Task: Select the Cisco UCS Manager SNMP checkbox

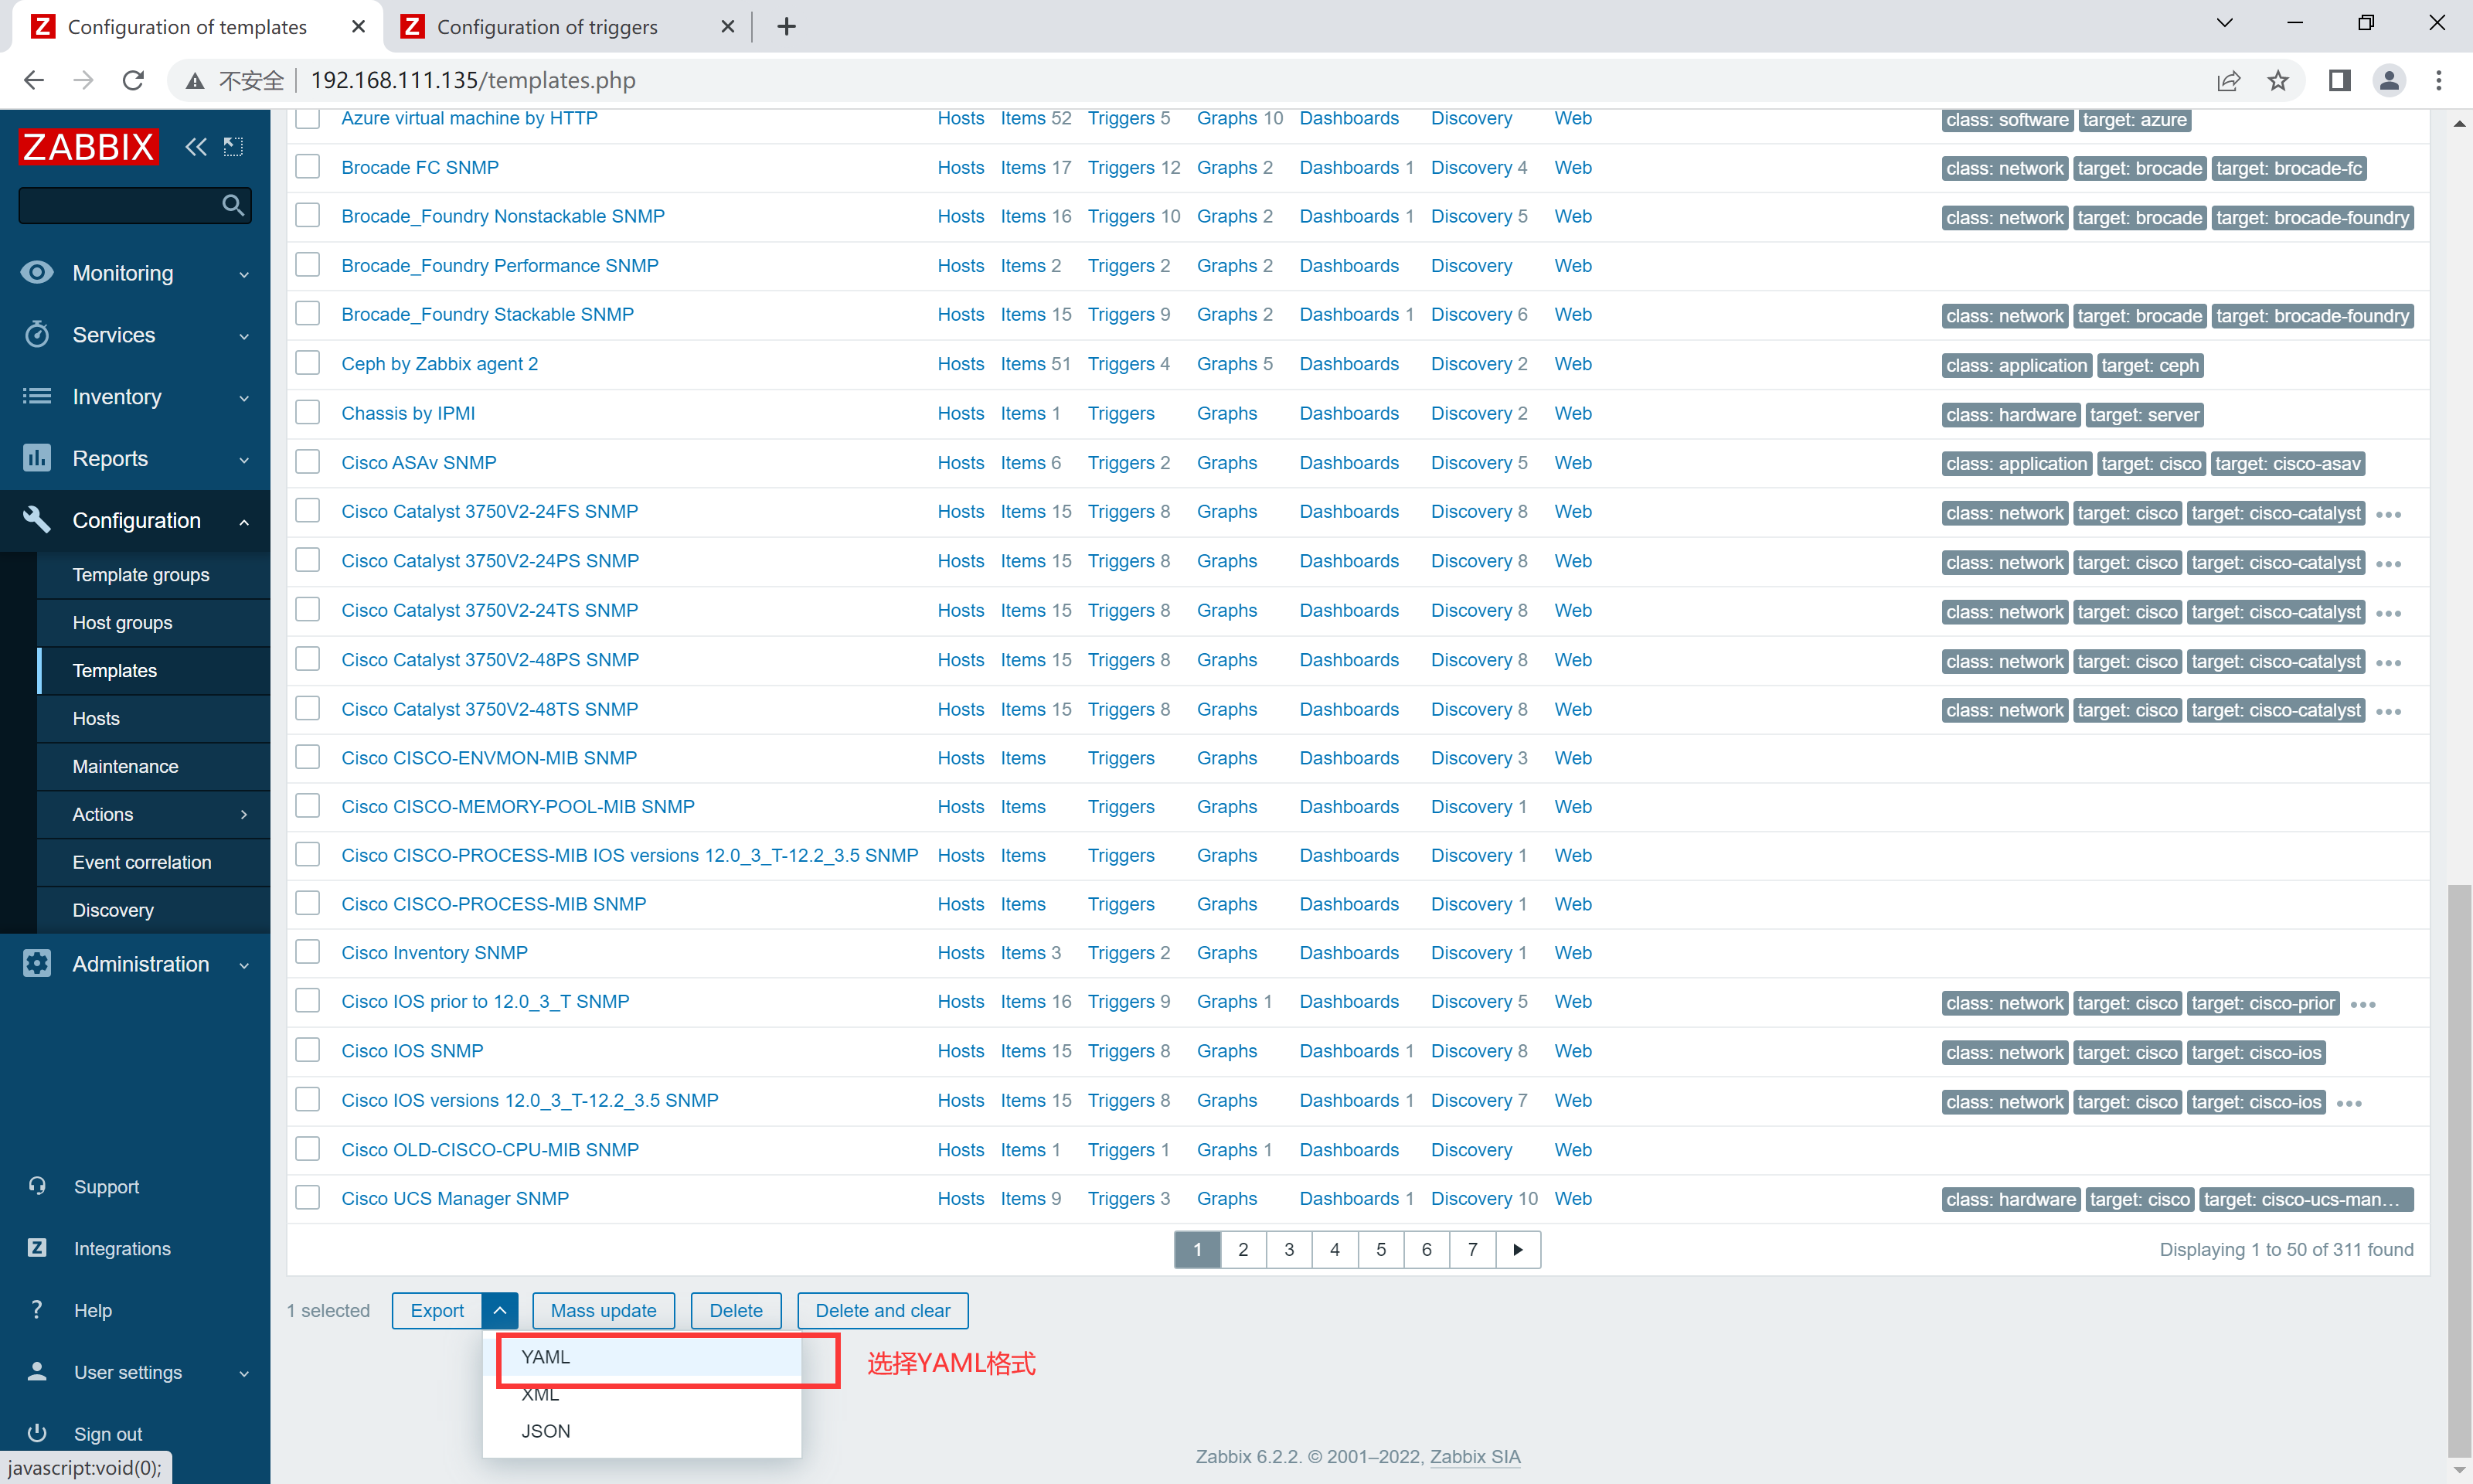Action: [x=308, y=1197]
